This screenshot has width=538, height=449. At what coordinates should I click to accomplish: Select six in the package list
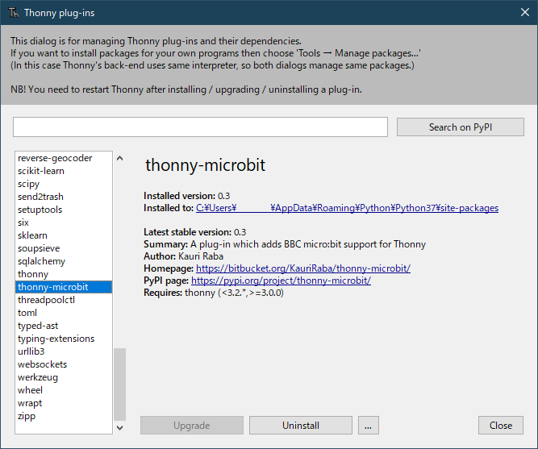point(64,222)
